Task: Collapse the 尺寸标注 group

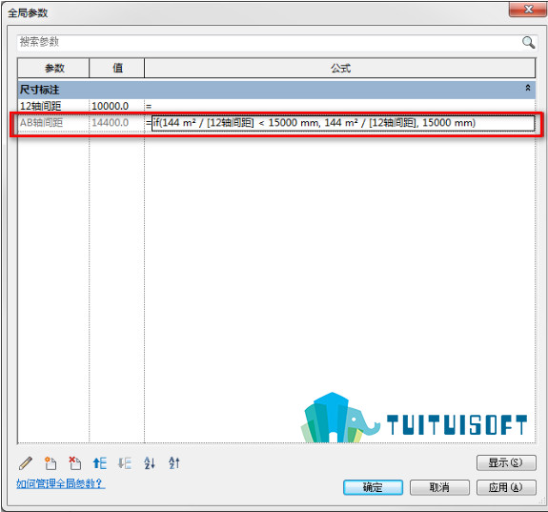Action: click(x=528, y=88)
